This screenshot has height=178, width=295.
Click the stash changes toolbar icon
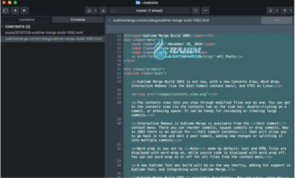click(x=89, y=11)
